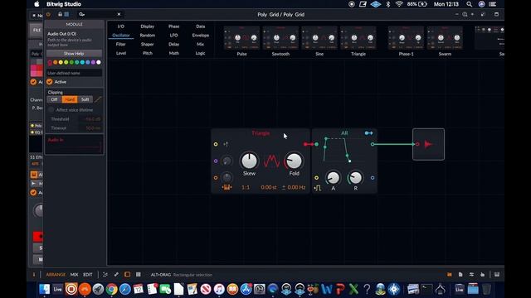Screen dimensions: 531x298
Task: Toggle the Active checkbox in Module panel
Action: pos(50,82)
